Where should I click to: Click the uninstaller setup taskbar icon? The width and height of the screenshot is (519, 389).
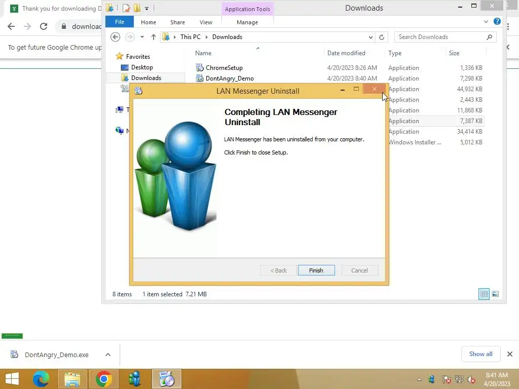tap(166, 379)
